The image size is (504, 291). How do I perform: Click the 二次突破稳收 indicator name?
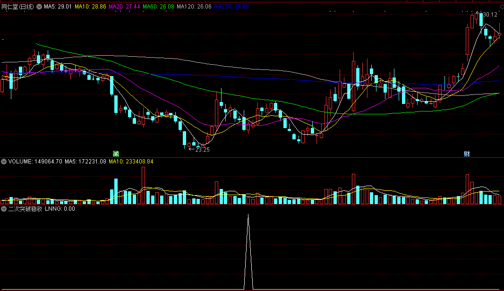26,209
